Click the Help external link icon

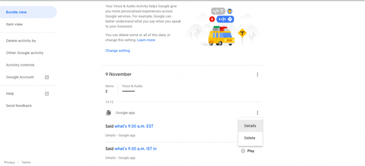coord(47,94)
